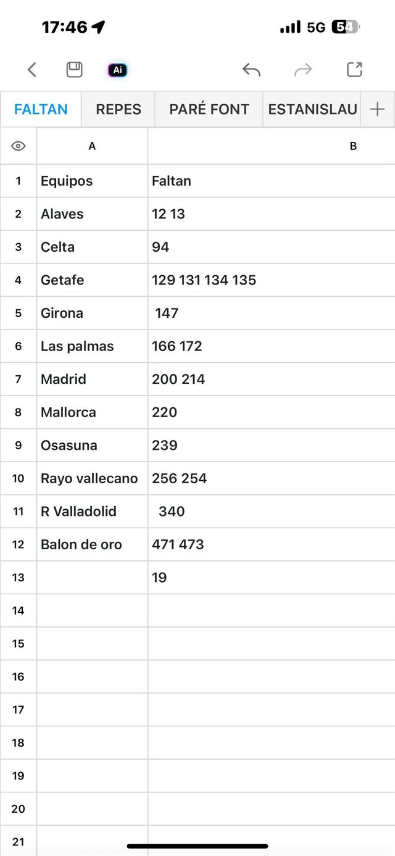Open the AI assistant icon
Screen dimensions: 395x856
coord(117,70)
